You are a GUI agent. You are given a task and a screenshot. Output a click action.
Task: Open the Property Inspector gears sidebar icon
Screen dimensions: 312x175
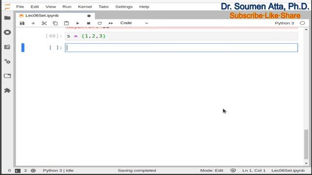7,61
